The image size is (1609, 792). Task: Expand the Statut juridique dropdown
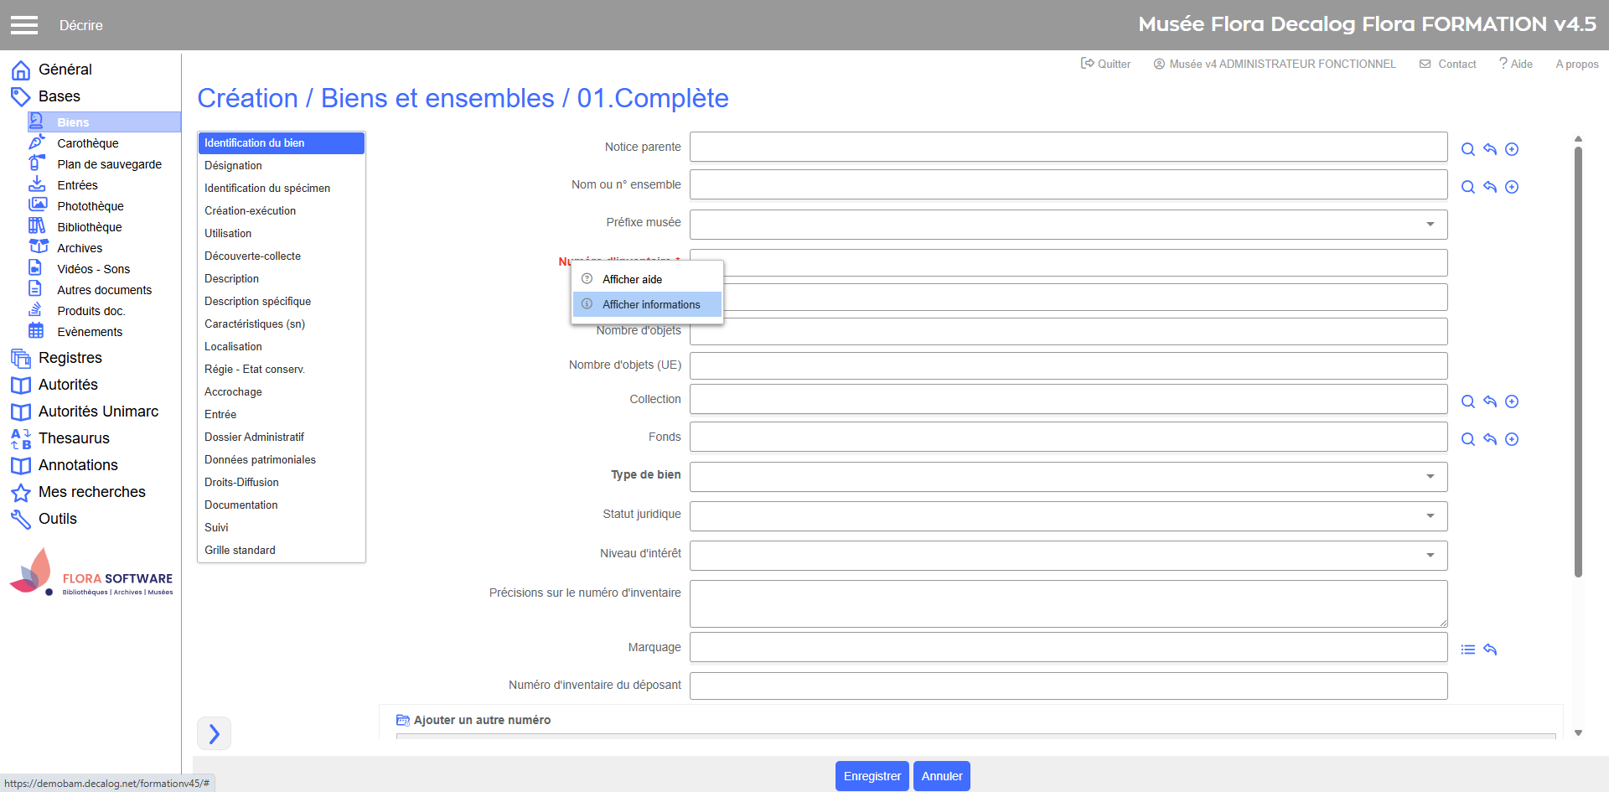pyautogui.click(x=1068, y=516)
